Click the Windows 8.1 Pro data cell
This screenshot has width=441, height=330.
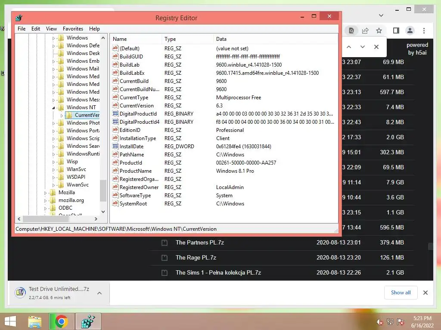235,171
